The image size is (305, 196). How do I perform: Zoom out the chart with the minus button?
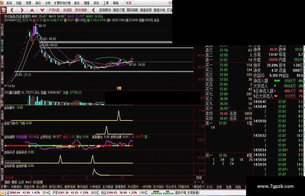tap(199, 182)
